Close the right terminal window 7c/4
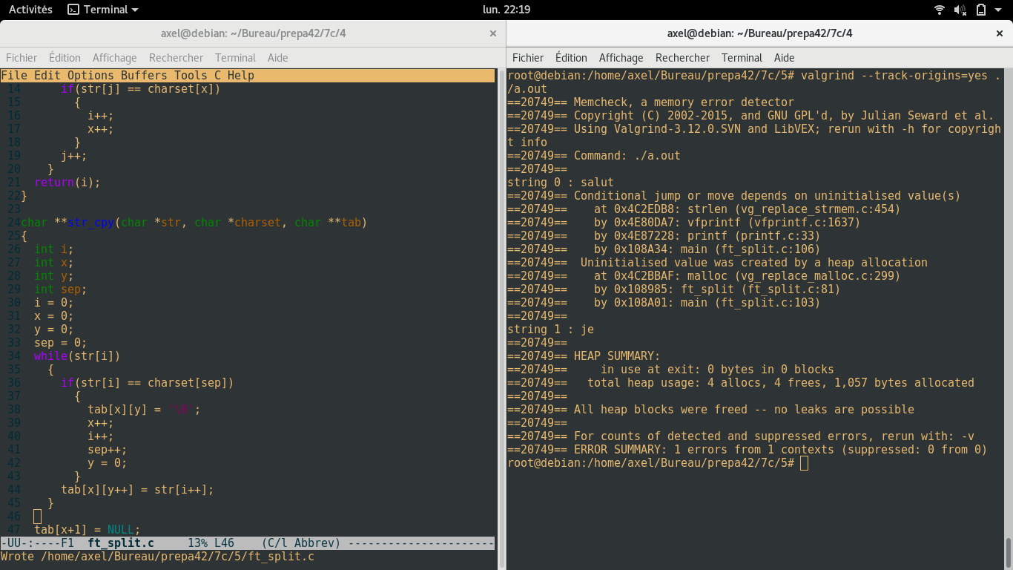1013x570 pixels. [x=1000, y=33]
